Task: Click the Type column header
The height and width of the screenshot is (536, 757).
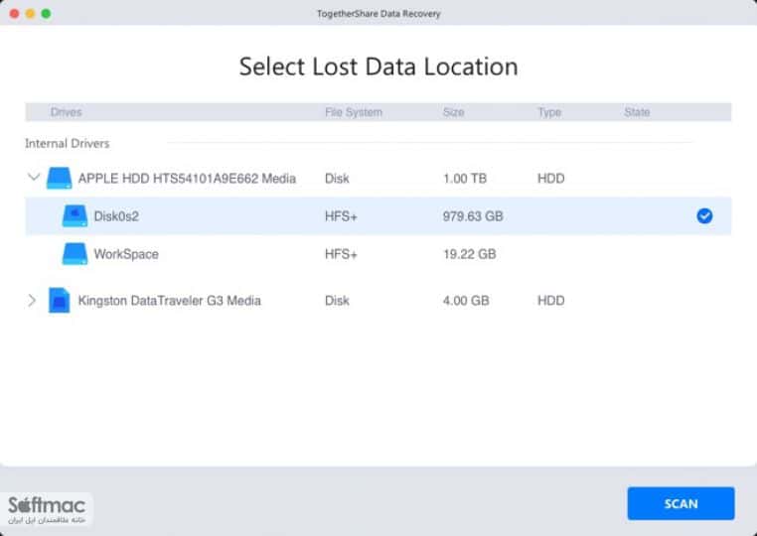Action: pos(549,112)
